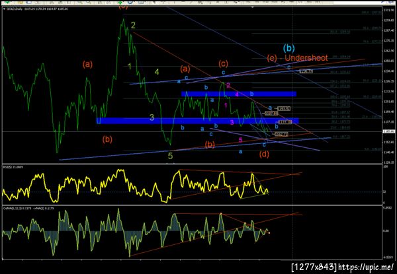Select the magenta 5 wave label
Image resolution: width=397 pixels, height=274 pixels.
(241, 140)
